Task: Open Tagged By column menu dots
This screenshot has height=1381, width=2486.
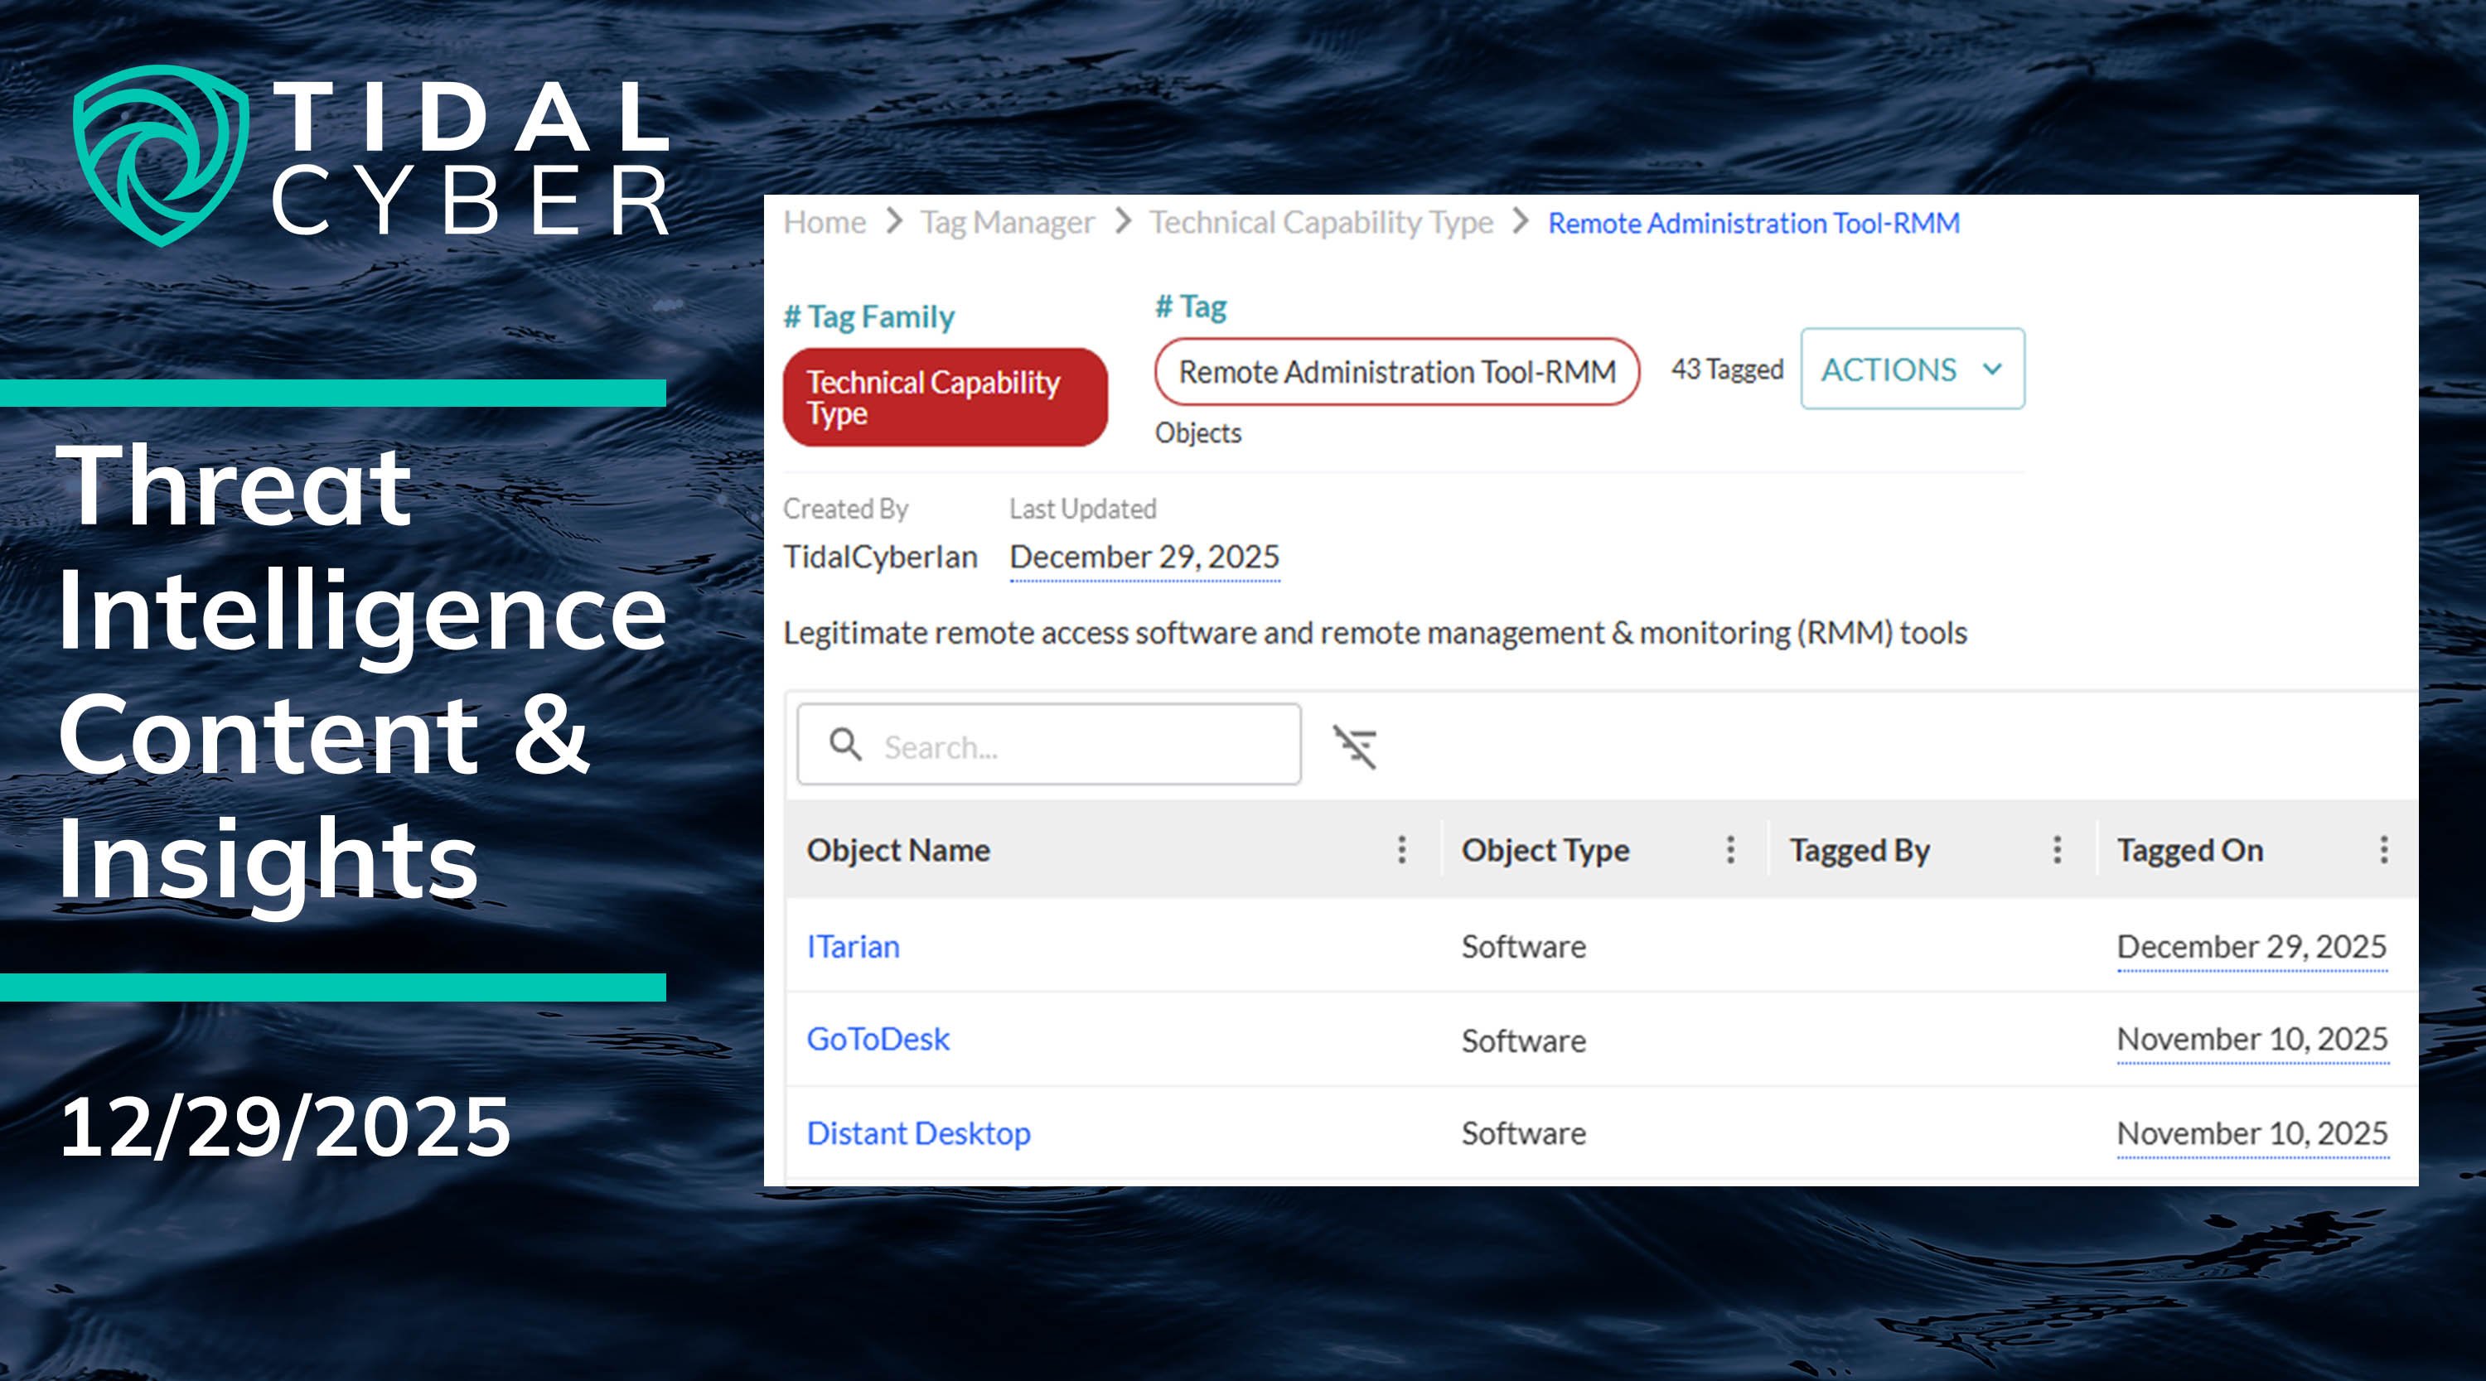Action: coord(2057,849)
